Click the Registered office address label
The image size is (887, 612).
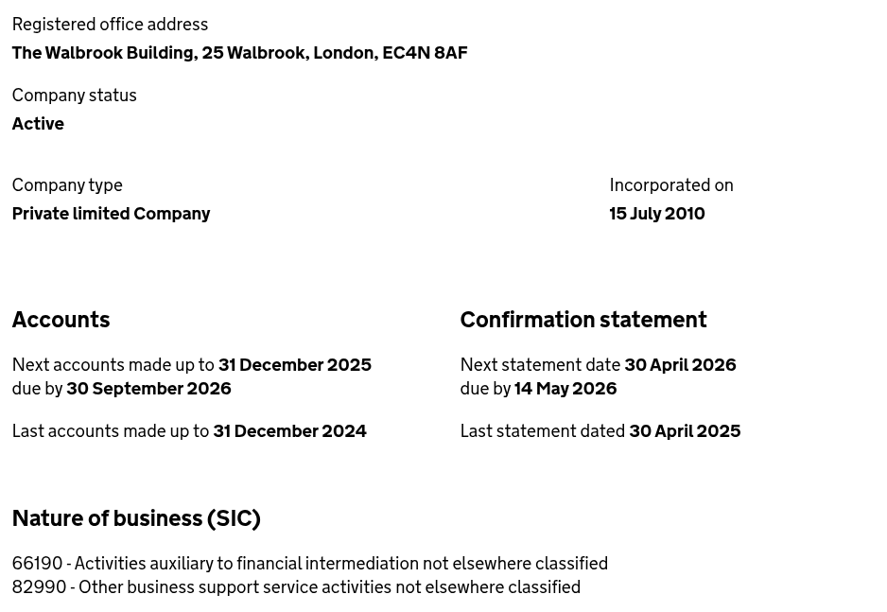[x=110, y=25]
